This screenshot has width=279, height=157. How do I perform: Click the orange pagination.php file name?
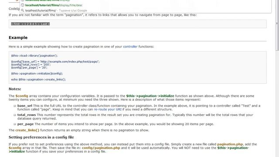click(230, 144)
